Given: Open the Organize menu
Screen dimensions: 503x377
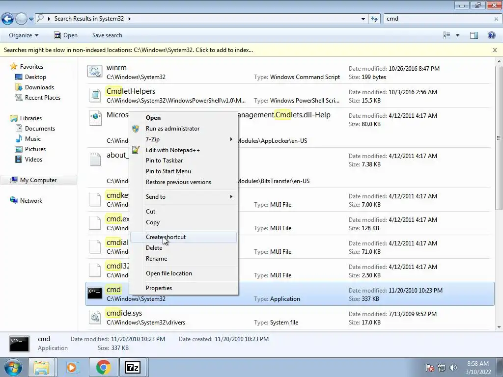Looking at the screenshot, I should [24, 35].
